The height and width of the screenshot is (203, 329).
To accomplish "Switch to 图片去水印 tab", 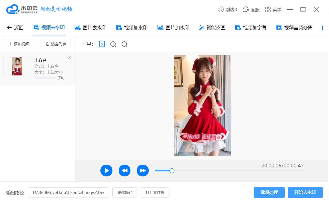I will click(x=91, y=28).
